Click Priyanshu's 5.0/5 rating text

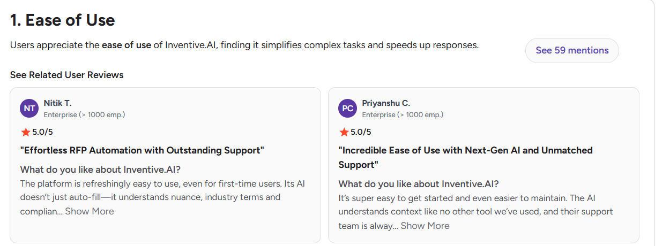[x=360, y=132]
